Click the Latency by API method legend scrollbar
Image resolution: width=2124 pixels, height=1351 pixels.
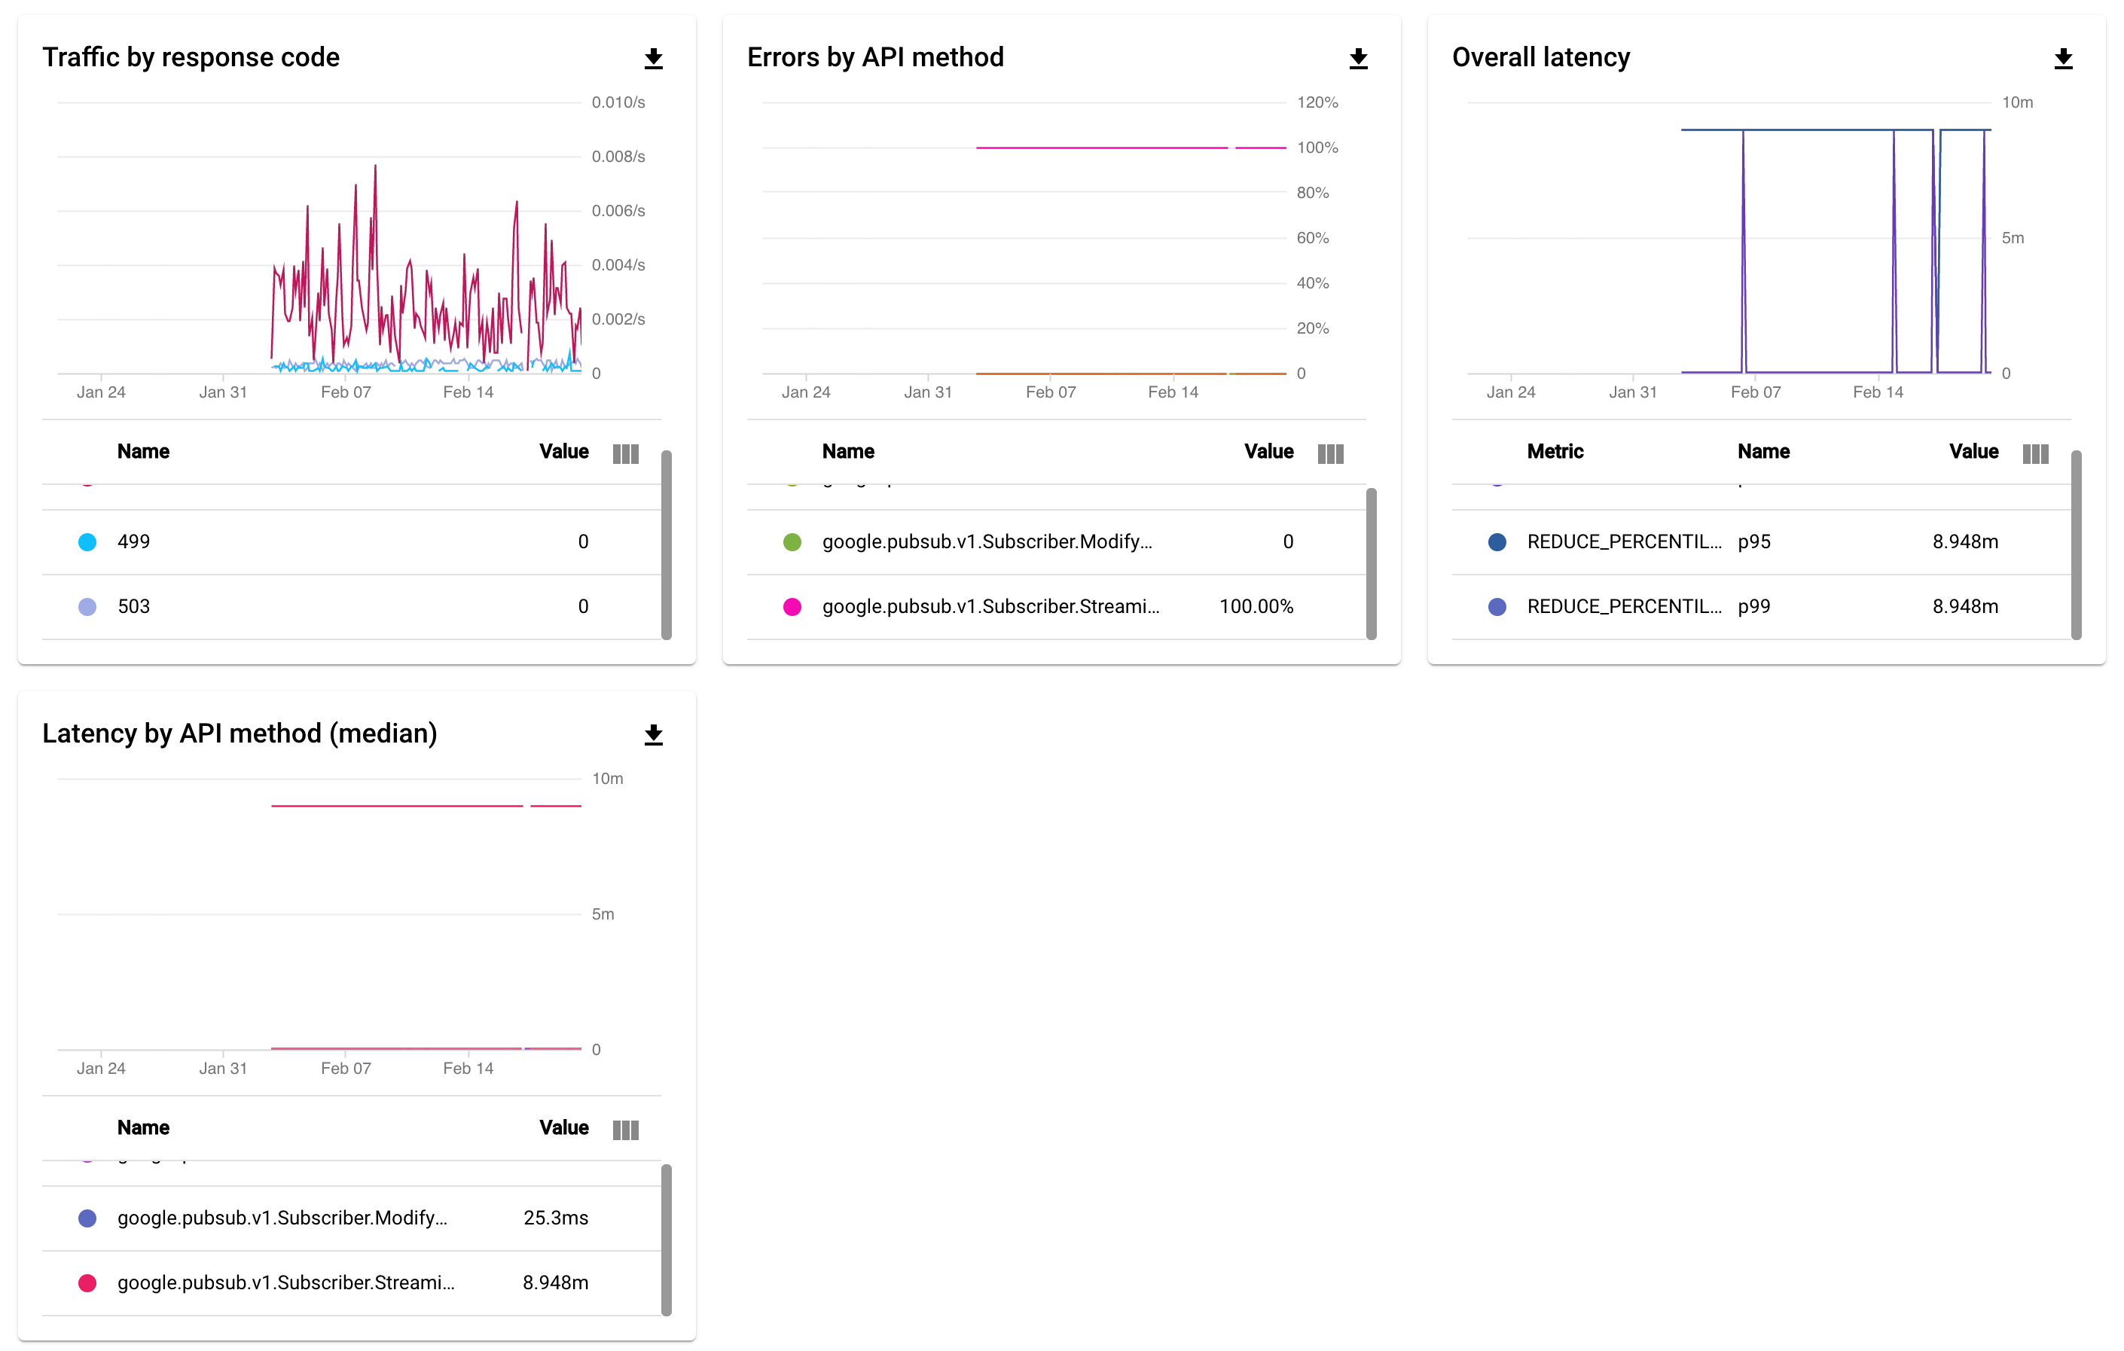coord(667,1240)
